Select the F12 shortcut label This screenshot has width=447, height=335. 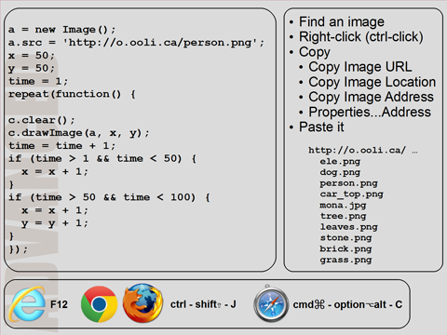pyautogui.click(x=59, y=304)
